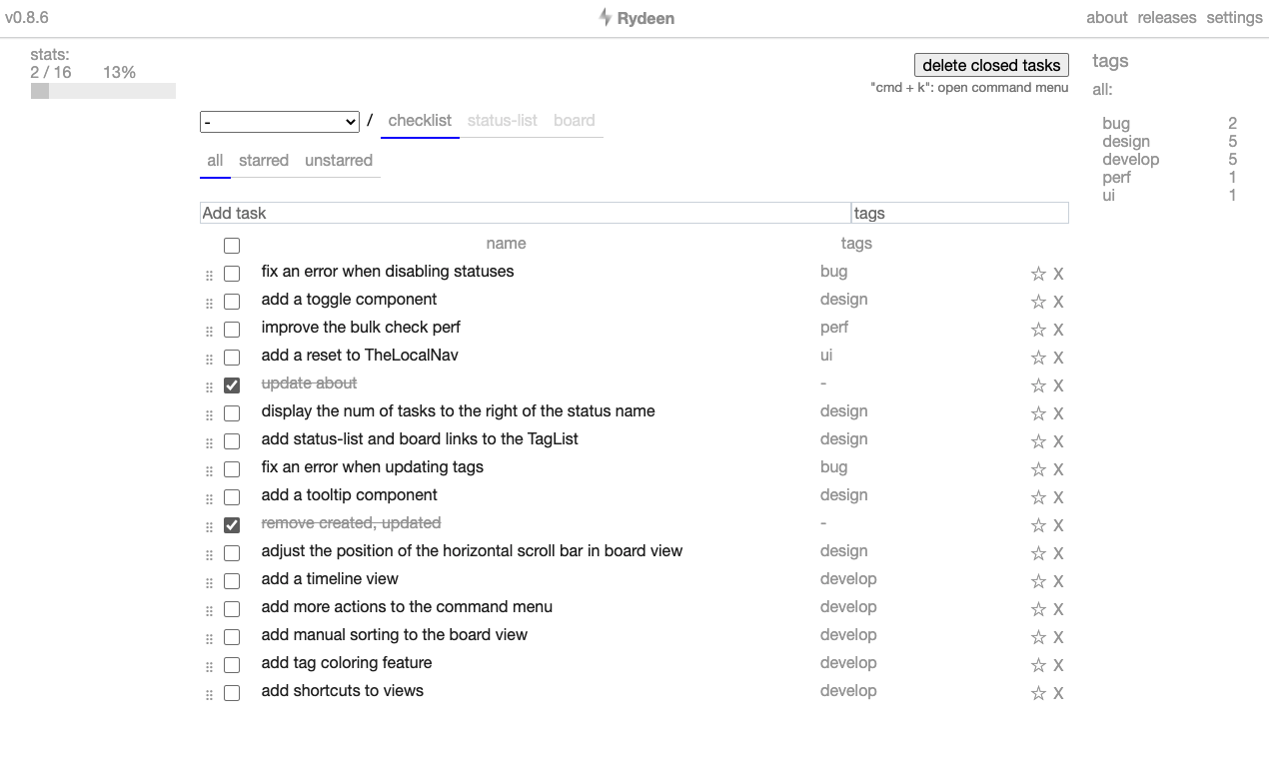Screen dimensions: 1269x759
Task: Check the 'add shortcuts to views' task
Action: click(x=232, y=693)
